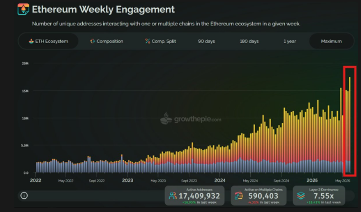
Task: Click the Active on Multiple Chains icon
Action: pyautogui.click(x=239, y=195)
